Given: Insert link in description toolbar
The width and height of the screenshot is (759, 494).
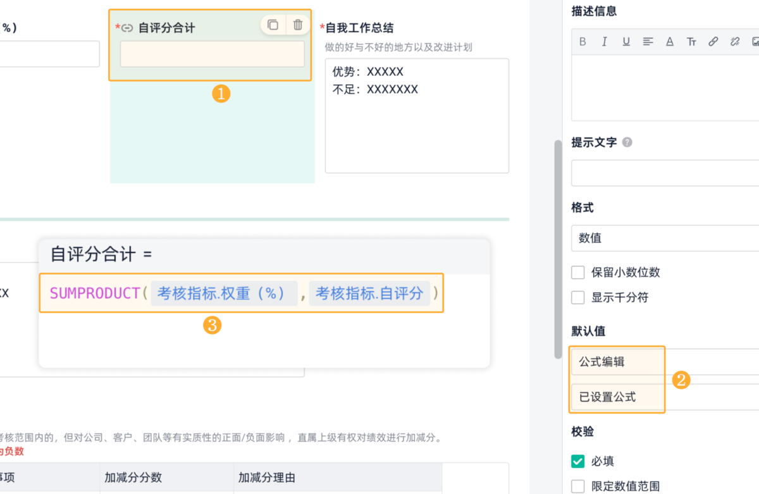Looking at the screenshot, I should [713, 42].
